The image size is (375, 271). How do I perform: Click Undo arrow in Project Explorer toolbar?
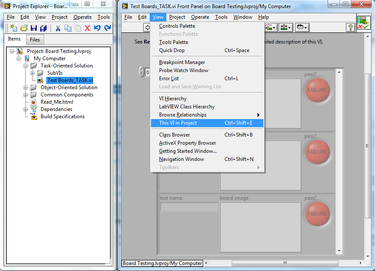tap(97, 28)
